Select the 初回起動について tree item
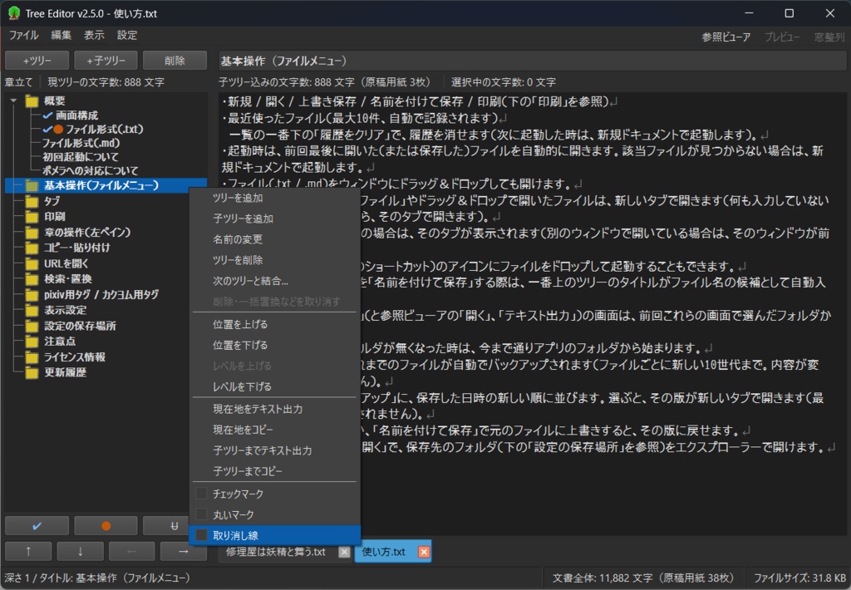This screenshot has height=590, width=851. coord(81,157)
